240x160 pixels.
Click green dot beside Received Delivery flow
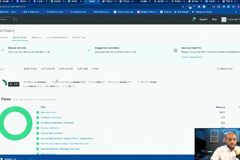pos(38,148)
